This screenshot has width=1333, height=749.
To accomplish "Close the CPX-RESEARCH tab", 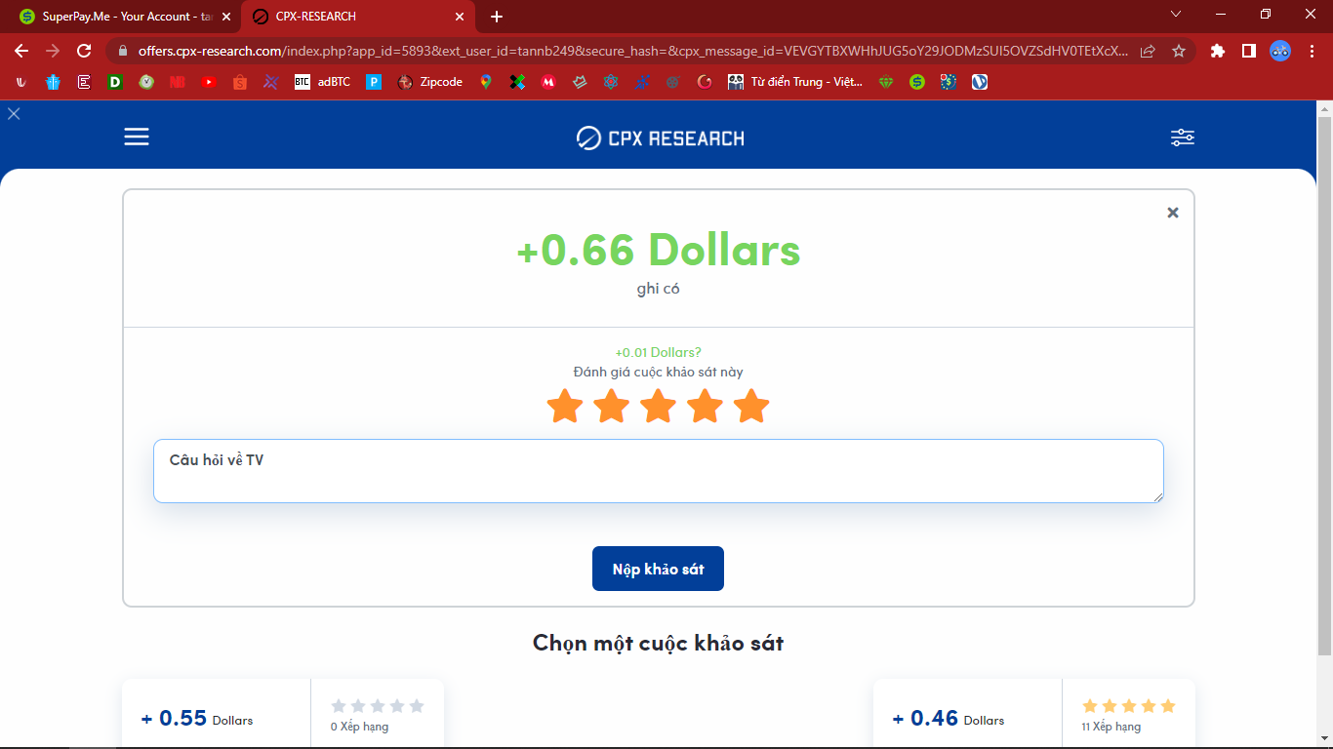I will click(458, 17).
